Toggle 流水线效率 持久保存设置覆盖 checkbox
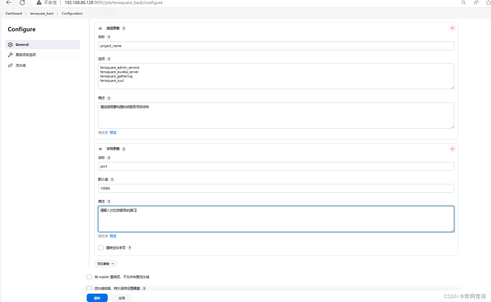 pyautogui.click(x=89, y=288)
